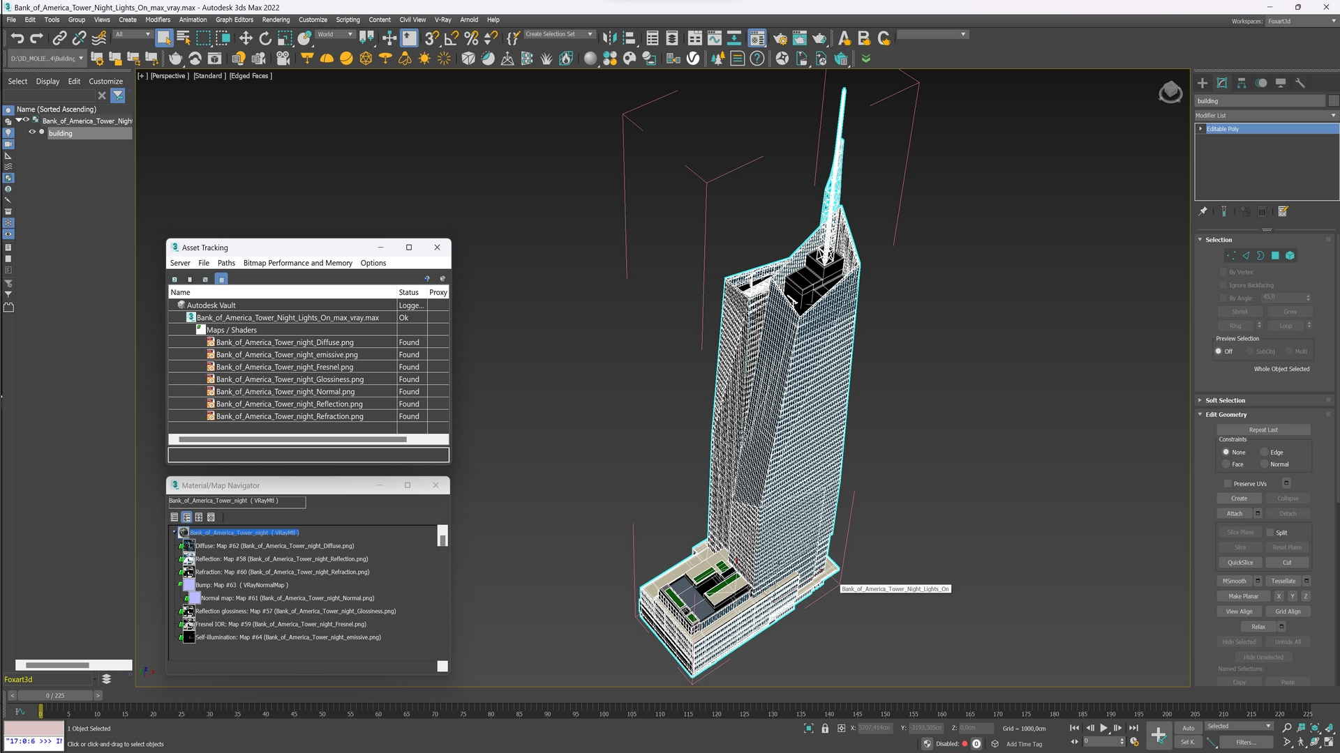1340x753 pixels.
Task: Click the Repeat Last button
Action: click(x=1263, y=430)
